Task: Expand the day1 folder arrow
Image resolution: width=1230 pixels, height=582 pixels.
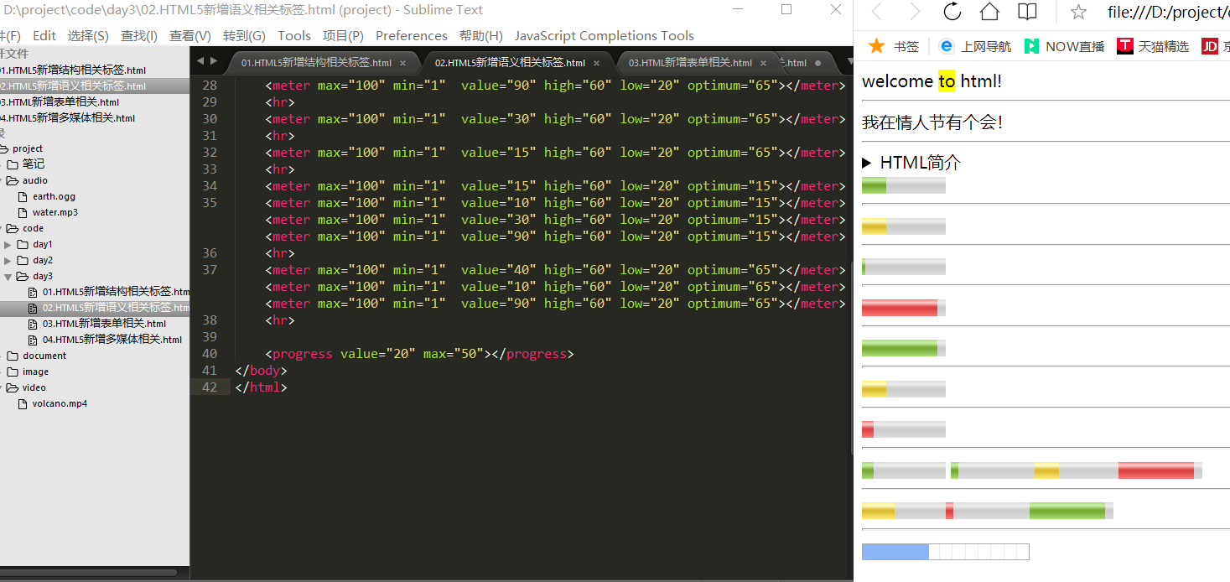Action: click(8, 244)
